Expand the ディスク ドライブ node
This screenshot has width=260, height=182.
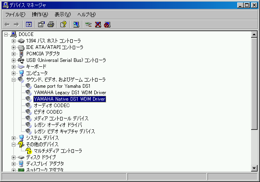[13, 158]
